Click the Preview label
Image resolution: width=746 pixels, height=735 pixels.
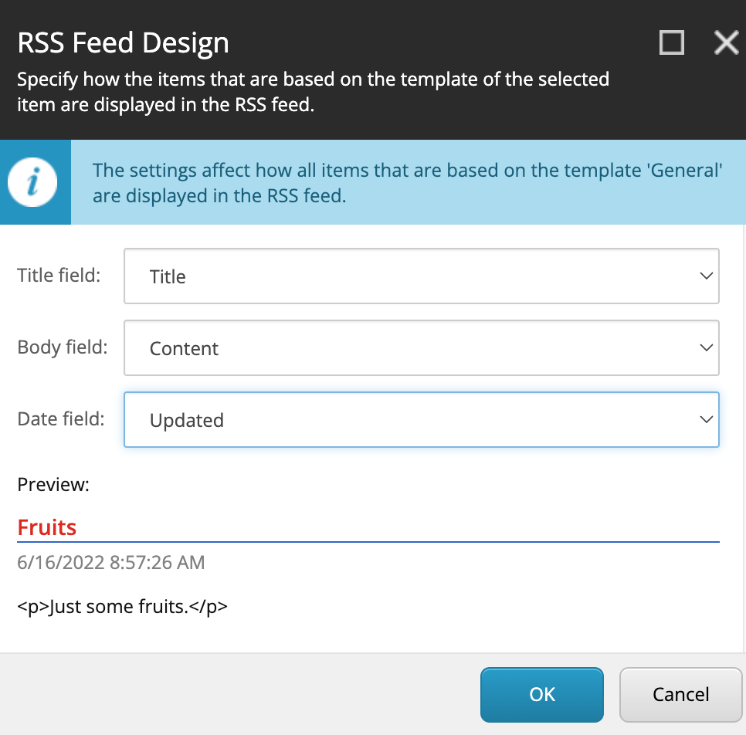point(53,484)
